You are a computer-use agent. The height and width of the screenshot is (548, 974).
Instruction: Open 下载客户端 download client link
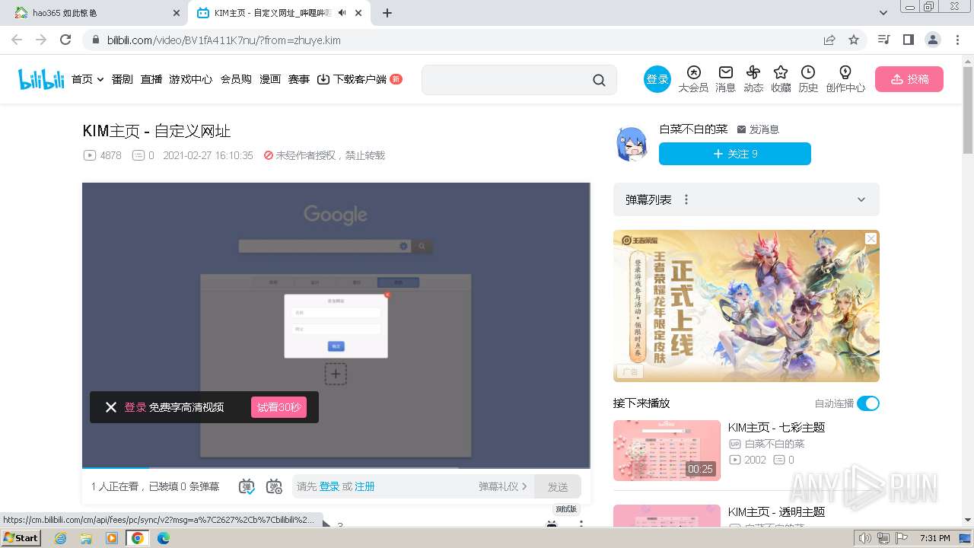pyautogui.click(x=360, y=79)
